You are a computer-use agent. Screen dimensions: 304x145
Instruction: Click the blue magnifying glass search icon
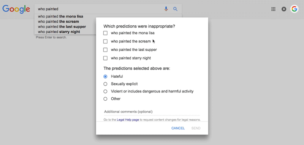click(175, 9)
